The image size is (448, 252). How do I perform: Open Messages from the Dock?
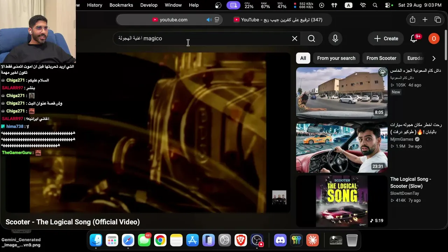[x=144, y=240]
